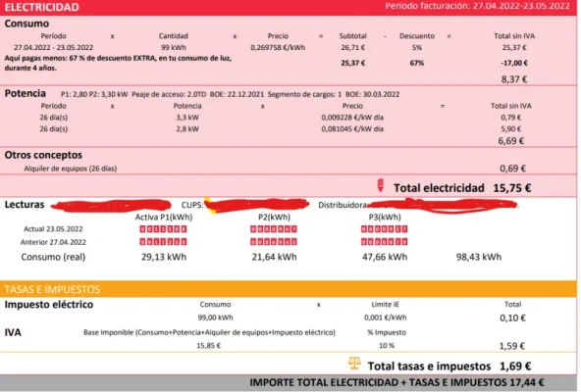This screenshot has width=581, height=392.
Task: Click the Potencia section heading
Action: coord(26,93)
